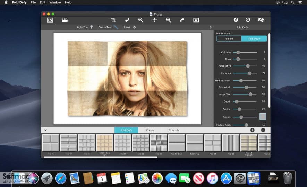Click the Crinkle slider
307x187 pixels.
pyautogui.click(x=245, y=109)
